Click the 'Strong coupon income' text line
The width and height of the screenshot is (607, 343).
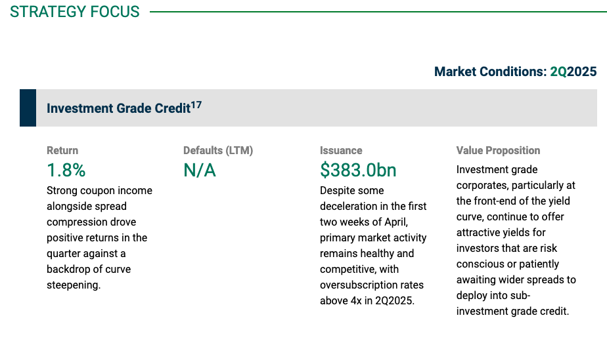99,190
